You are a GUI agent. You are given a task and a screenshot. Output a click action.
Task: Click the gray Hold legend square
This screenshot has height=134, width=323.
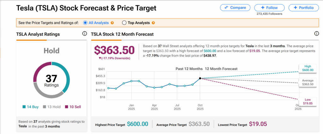click(44, 107)
